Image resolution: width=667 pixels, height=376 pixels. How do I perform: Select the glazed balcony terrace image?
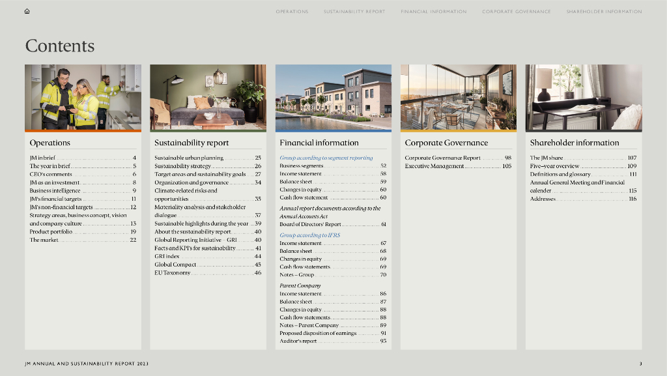(x=458, y=98)
